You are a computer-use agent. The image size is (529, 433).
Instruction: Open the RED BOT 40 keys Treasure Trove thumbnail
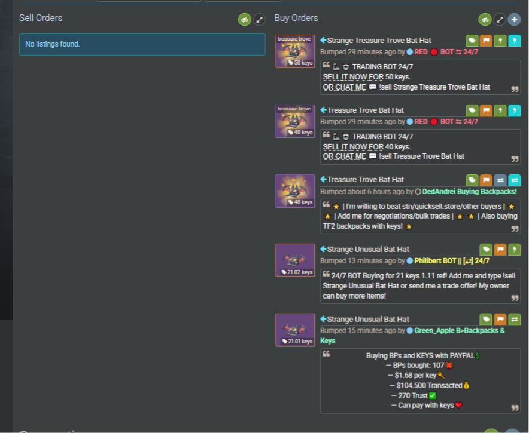(x=295, y=121)
